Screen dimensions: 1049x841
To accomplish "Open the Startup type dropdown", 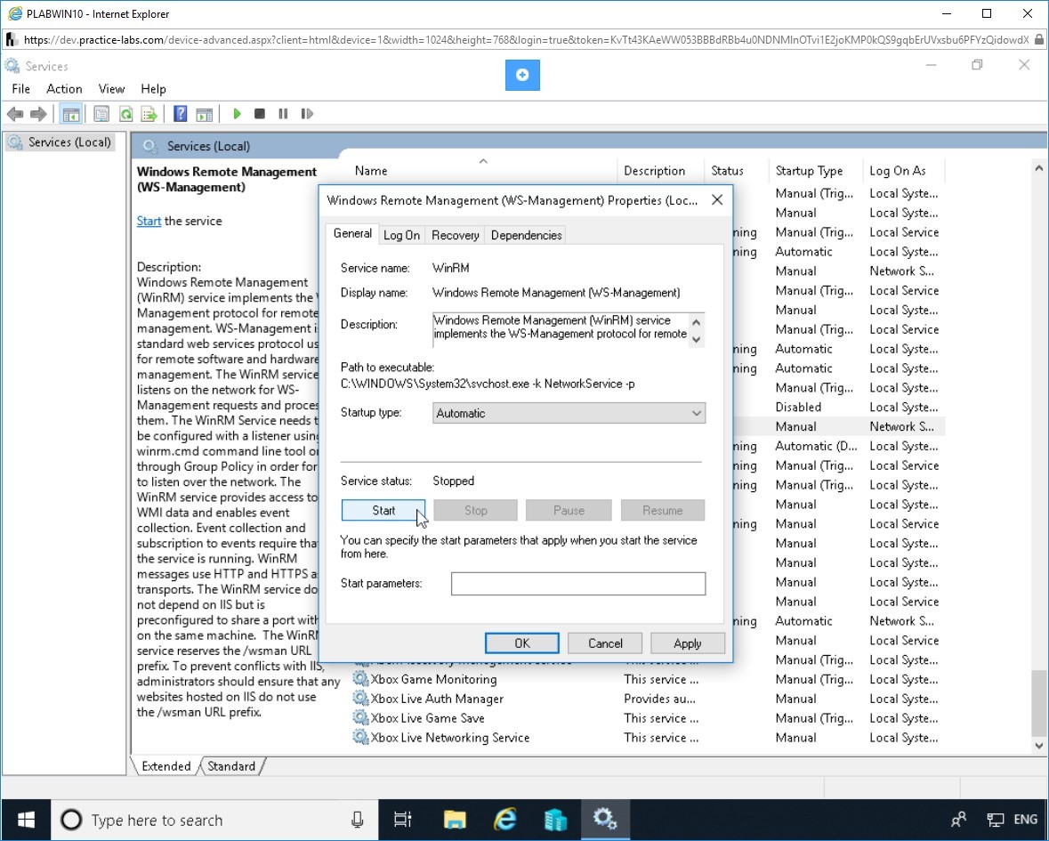I will tap(569, 414).
